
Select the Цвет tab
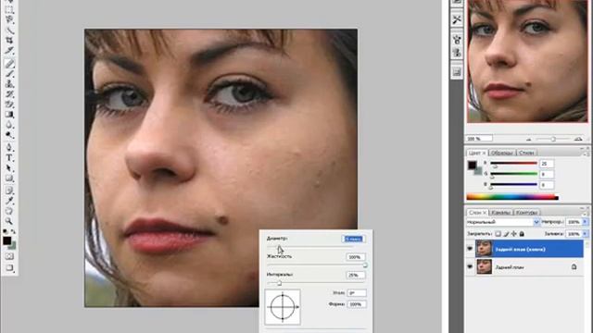(476, 153)
